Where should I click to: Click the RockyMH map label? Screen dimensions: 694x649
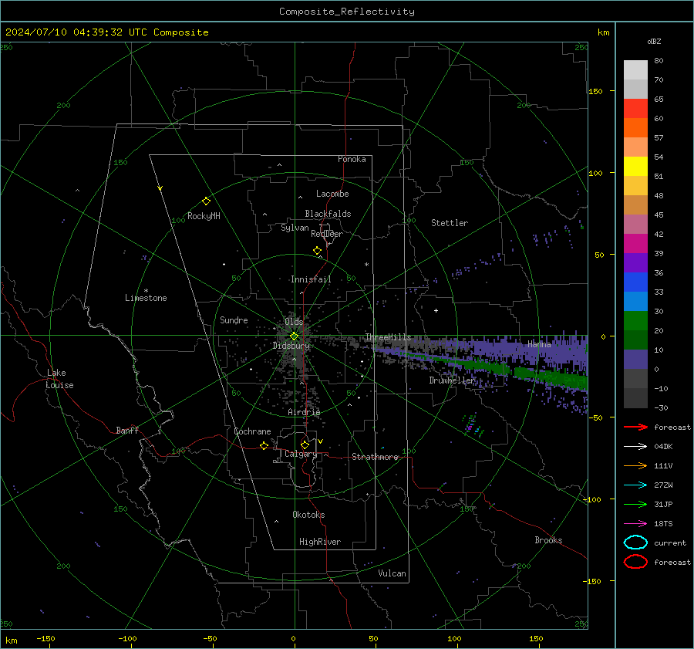tap(204, 216)
